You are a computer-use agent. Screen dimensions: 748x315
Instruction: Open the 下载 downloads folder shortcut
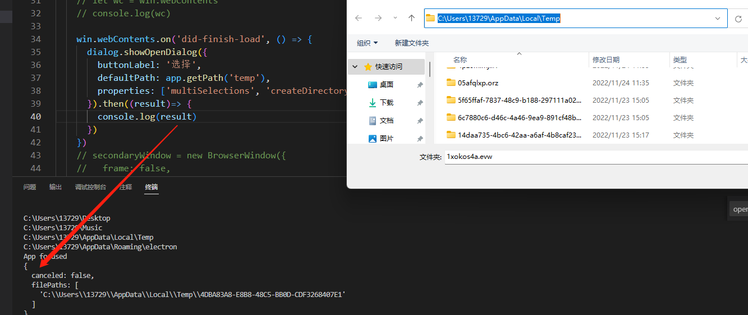[386, 103]
